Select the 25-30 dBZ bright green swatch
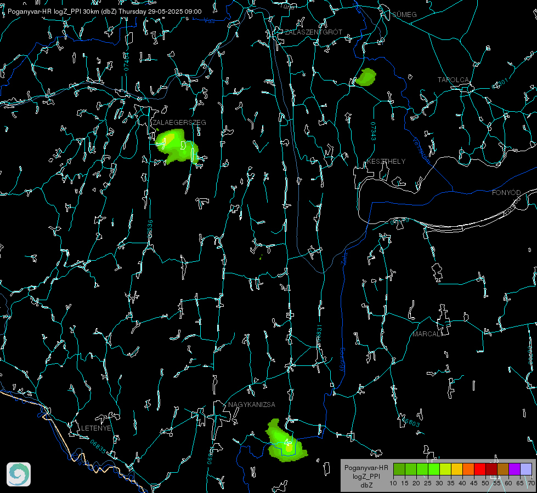Viewport: 537px width, 493px height. (x=434, y=469)
